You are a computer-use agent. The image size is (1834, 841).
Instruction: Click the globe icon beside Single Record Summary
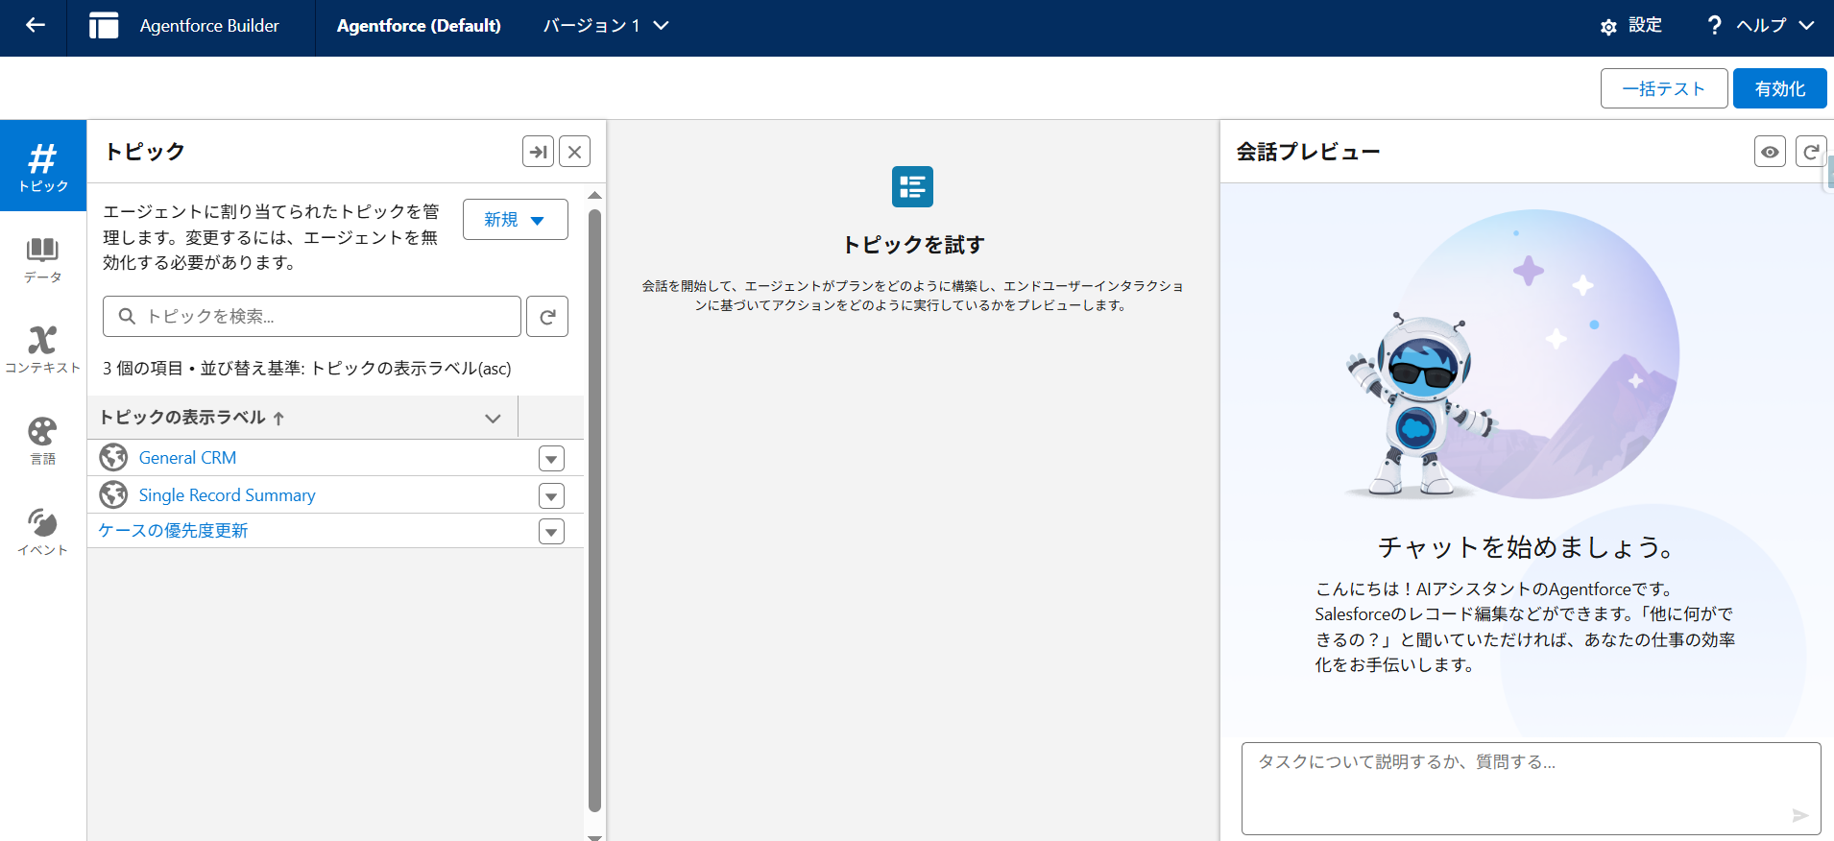coord(113,494)
